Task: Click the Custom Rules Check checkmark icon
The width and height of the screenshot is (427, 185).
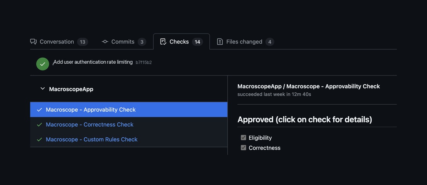Action: [x=39, y=140]
